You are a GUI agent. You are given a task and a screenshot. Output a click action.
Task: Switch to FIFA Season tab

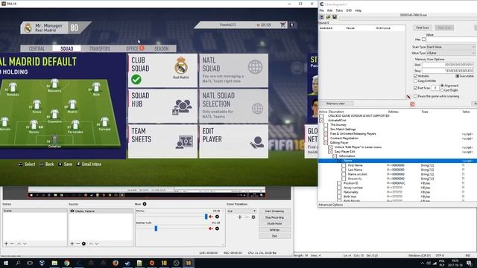click(x=161, y=48)
